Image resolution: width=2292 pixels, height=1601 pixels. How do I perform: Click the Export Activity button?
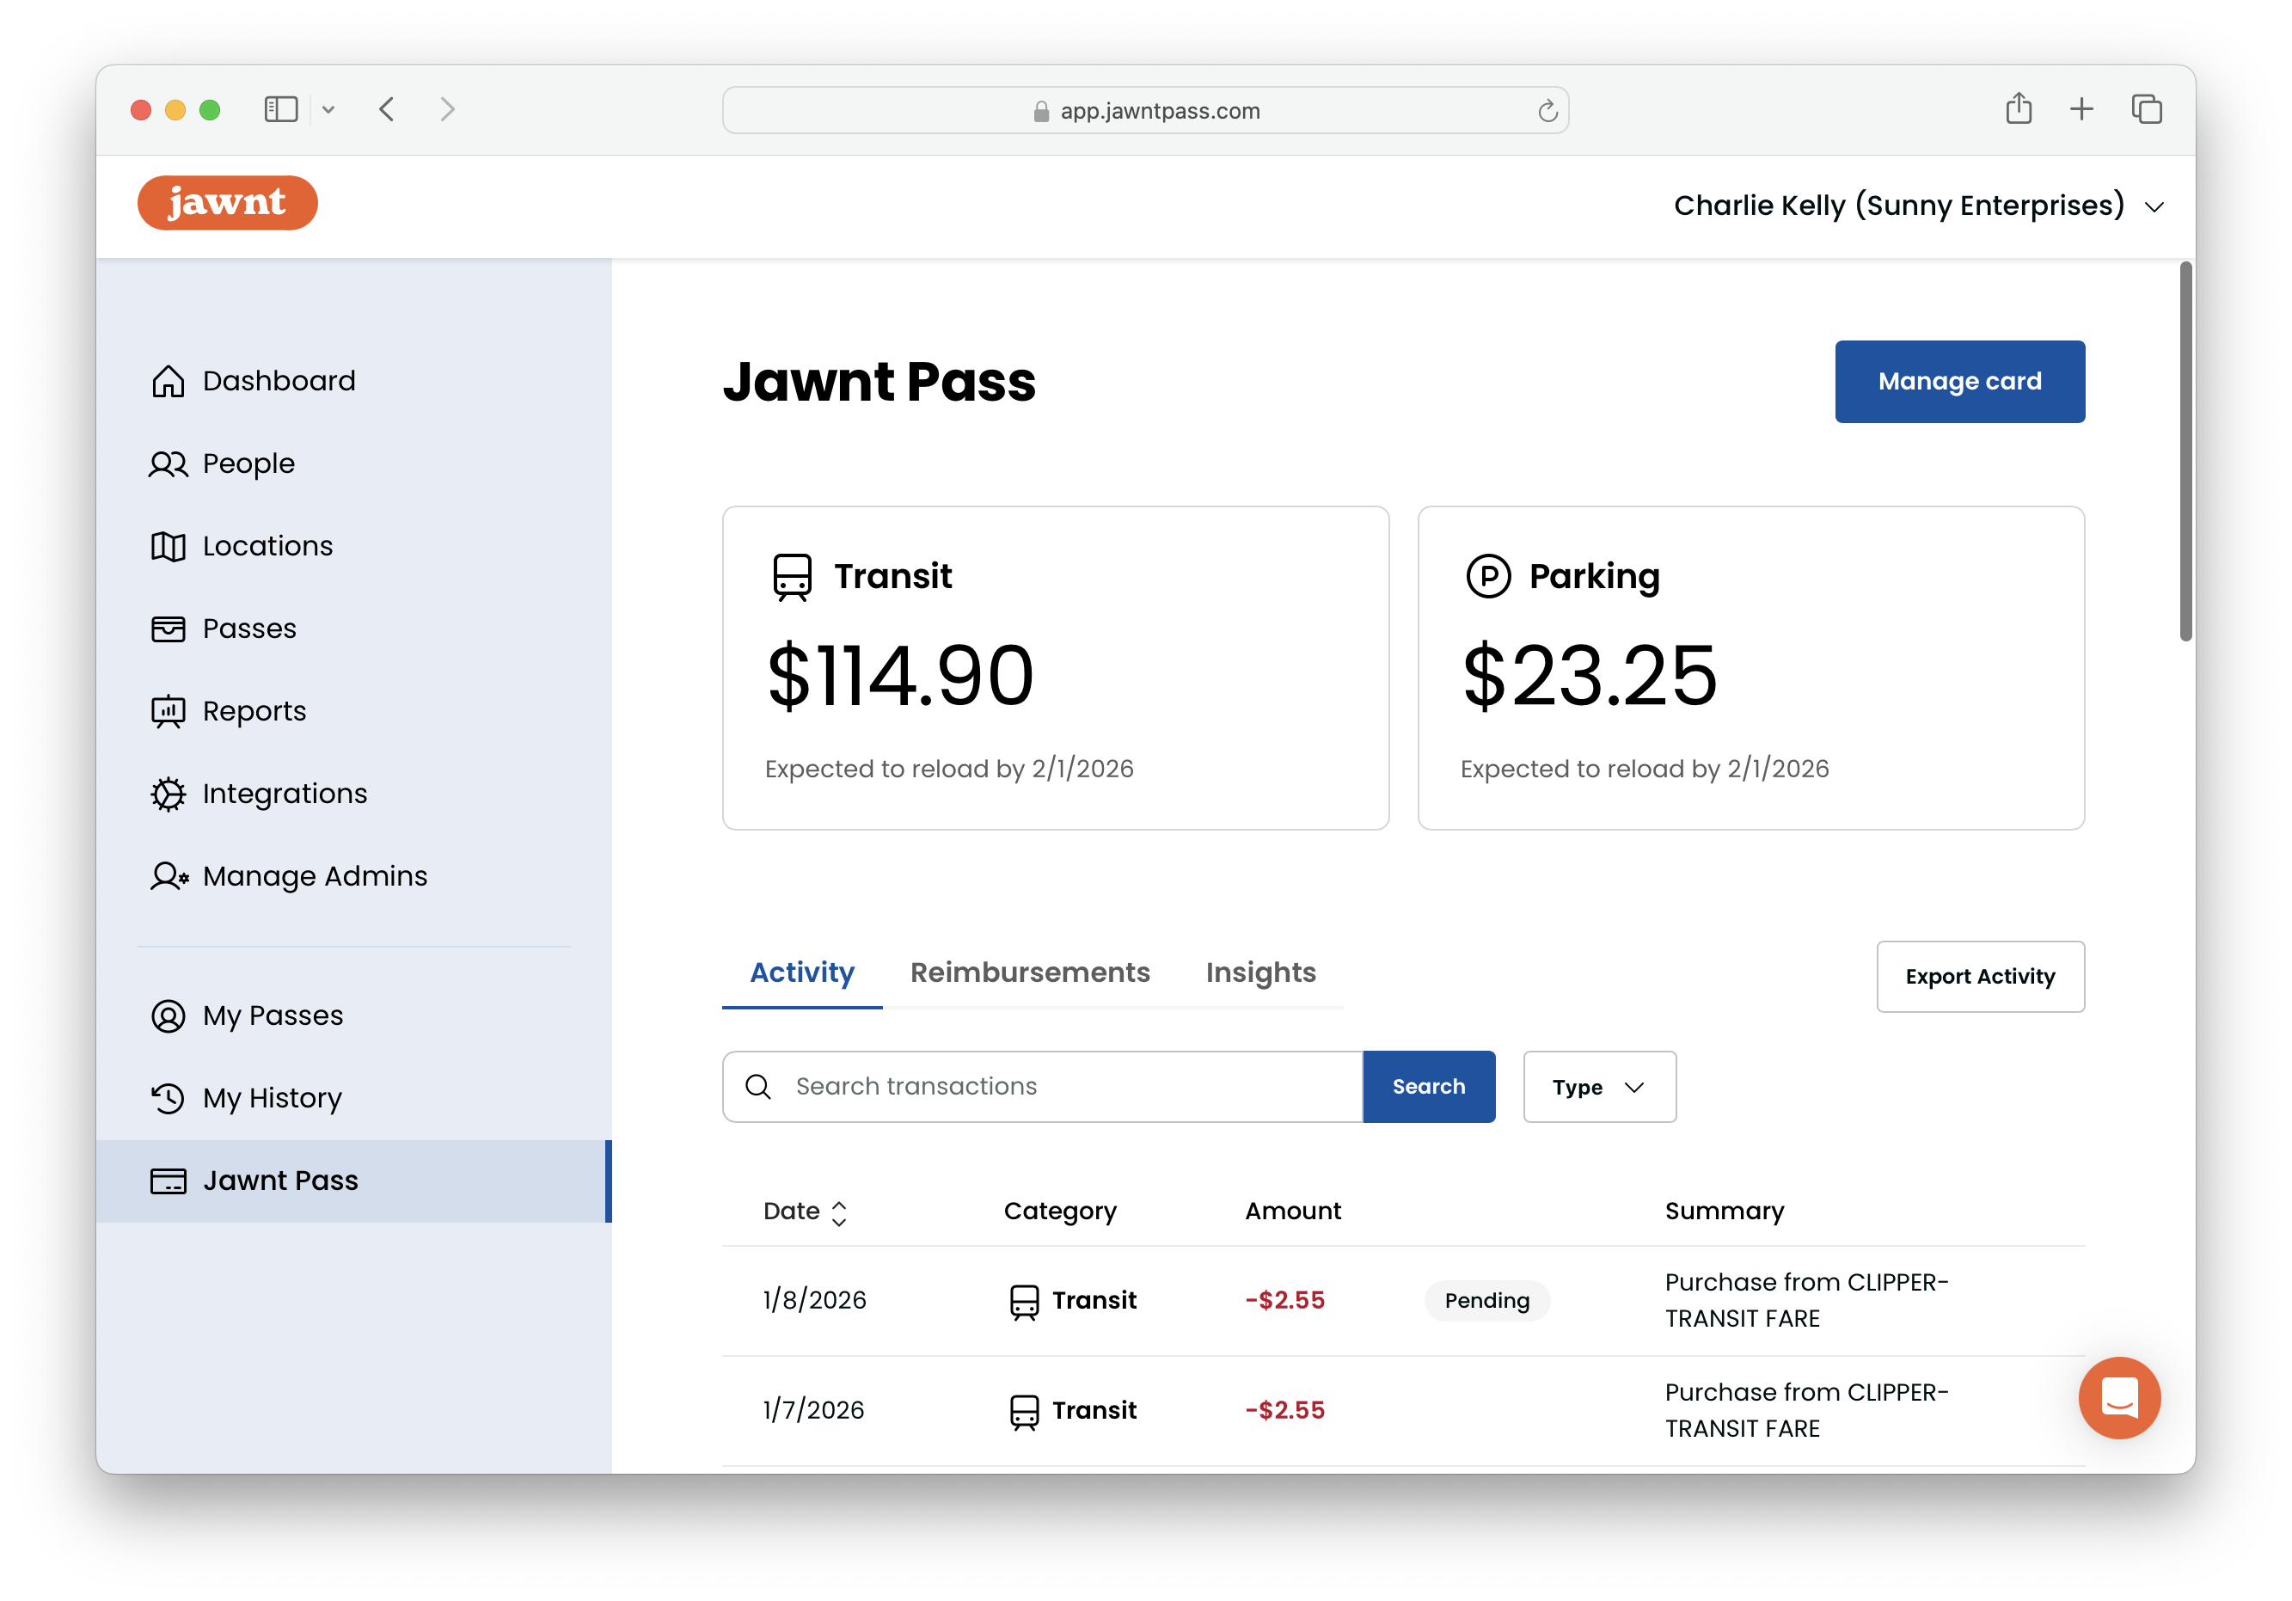(1980, 976)
